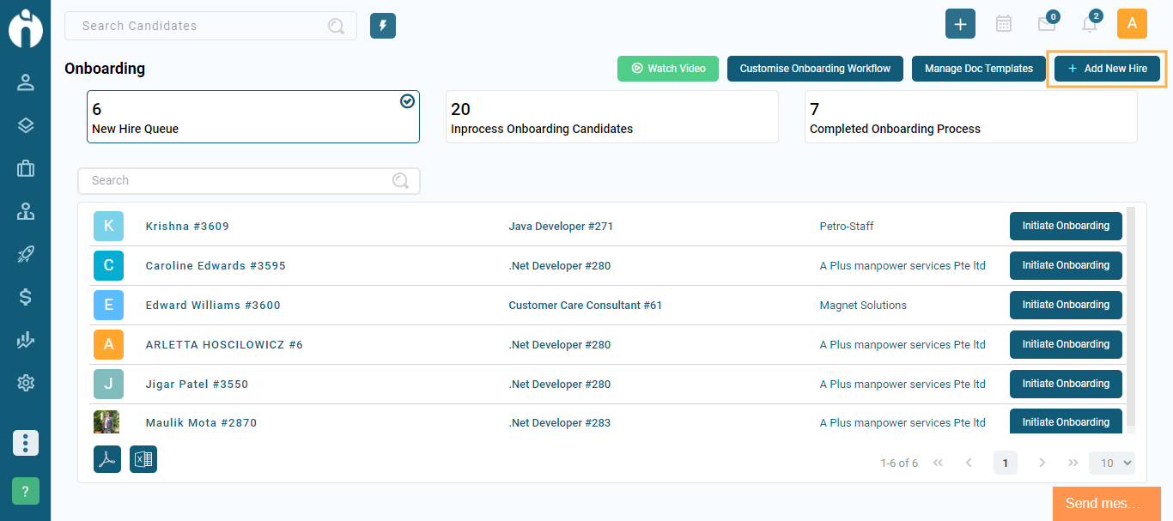Export the list using the Excel icon

(143, 459)
